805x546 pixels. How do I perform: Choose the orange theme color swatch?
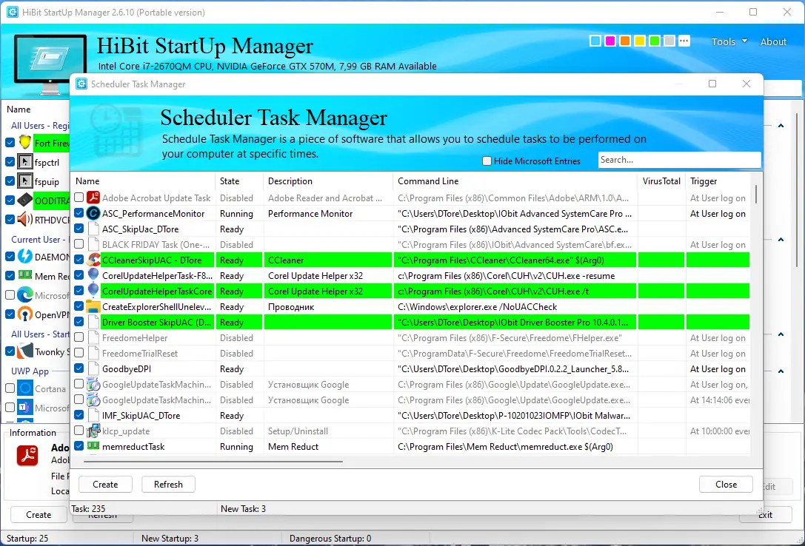point(625,41)
